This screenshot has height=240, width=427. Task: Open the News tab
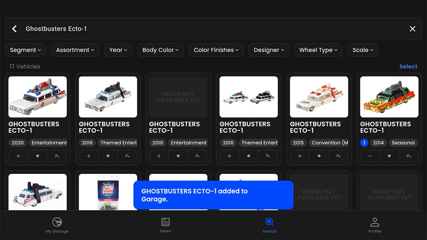click(165, 226)
